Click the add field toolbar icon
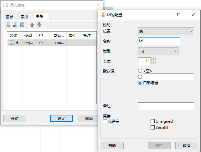This screenshot has height=152, width=201. coord(8,25)
